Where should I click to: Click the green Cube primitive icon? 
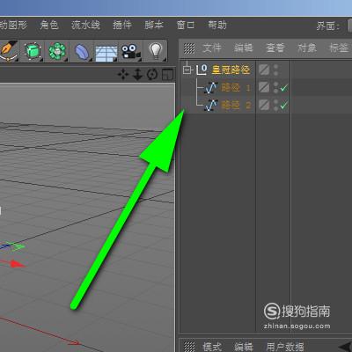click(x=32, y=51)
